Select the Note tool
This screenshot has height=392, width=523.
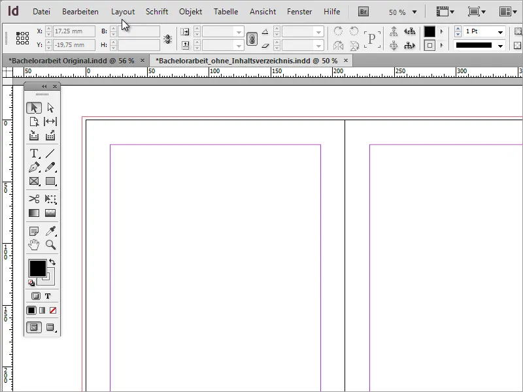click(x=34, y=231)
